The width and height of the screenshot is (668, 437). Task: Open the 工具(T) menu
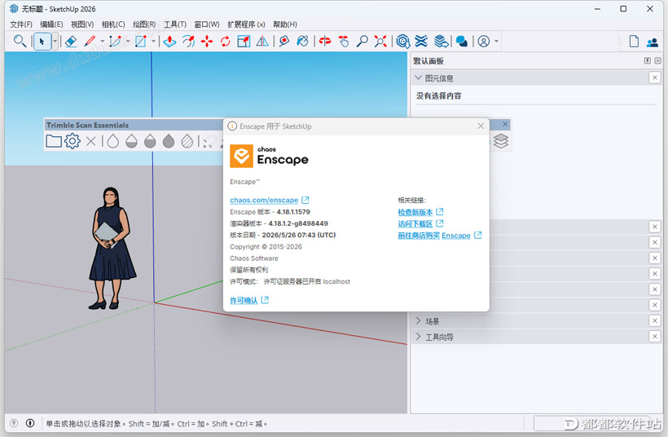[x=175, y=24]
